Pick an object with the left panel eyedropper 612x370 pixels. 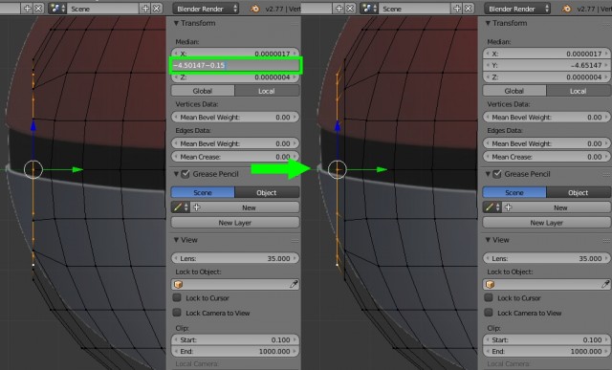click(294, 285)
